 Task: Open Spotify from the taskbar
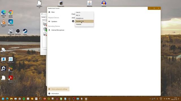[x=24, y=99]
